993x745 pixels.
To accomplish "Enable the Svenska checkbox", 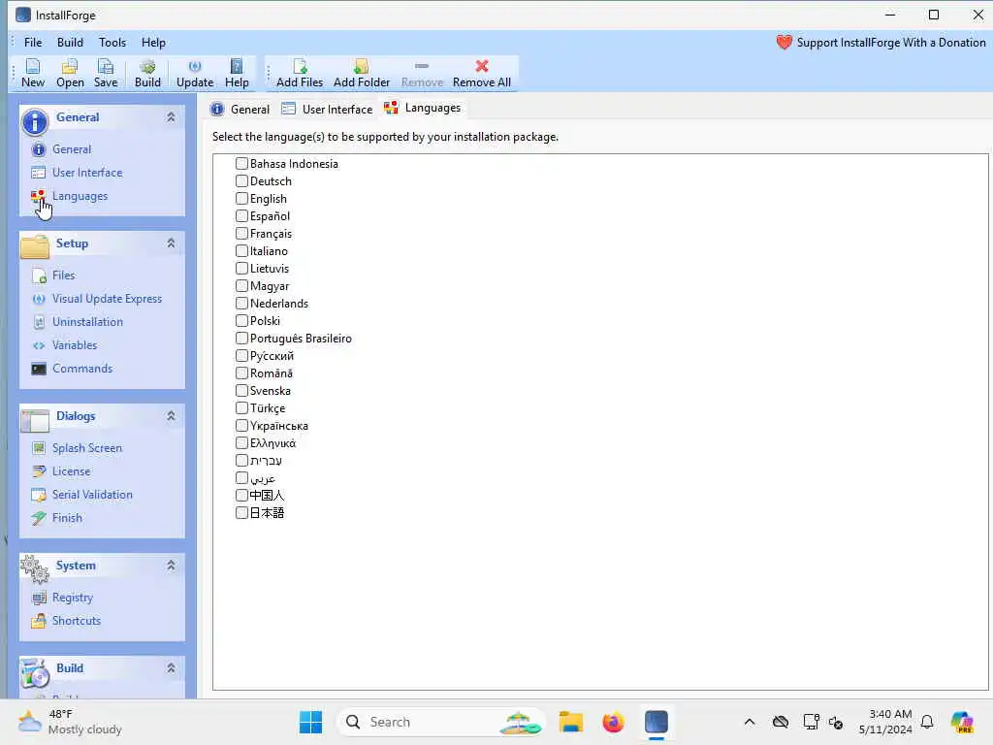I will [x=241, y=390].
